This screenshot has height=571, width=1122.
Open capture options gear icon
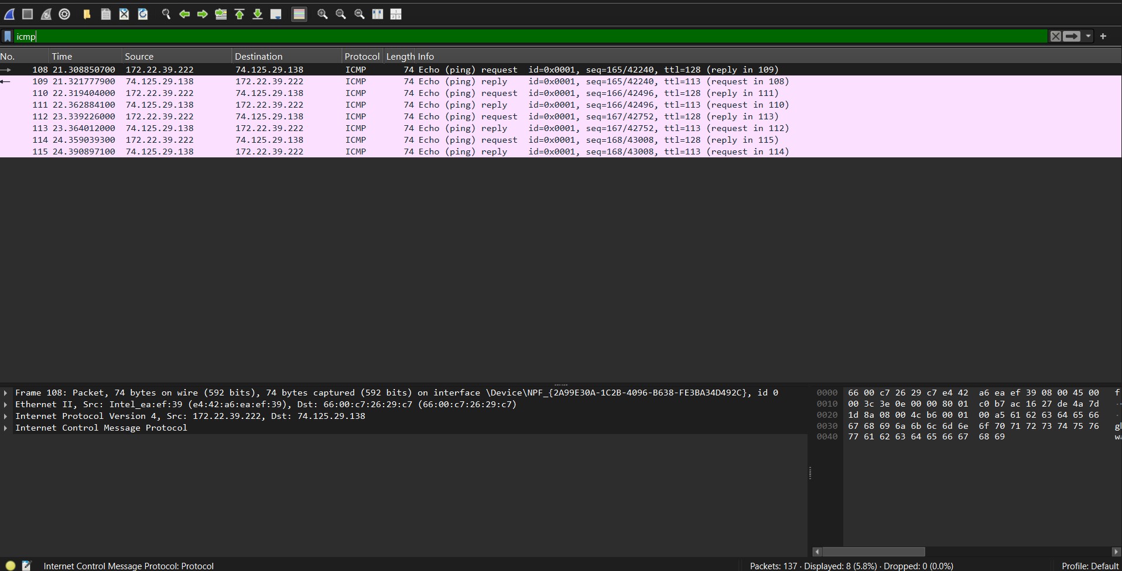coord(64,14)
